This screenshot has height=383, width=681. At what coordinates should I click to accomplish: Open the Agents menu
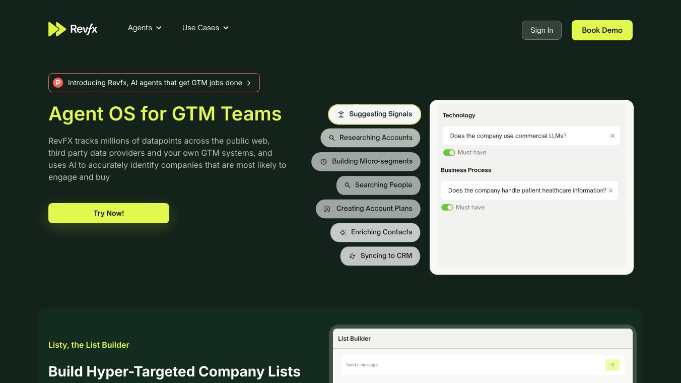(145, 28)
